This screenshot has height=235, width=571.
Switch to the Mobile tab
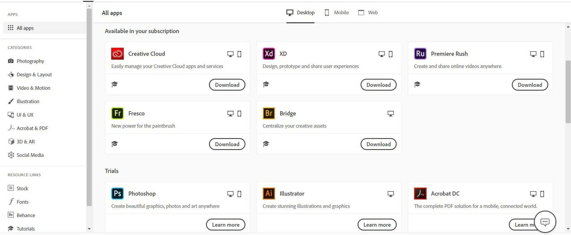[337, 13]
